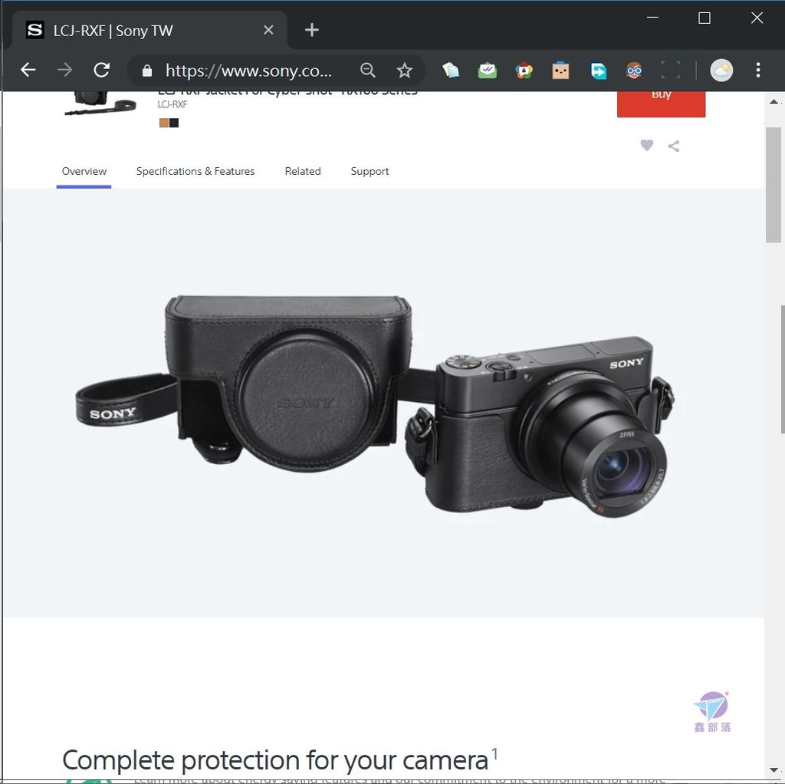785x784 pixels.
Task: Click the URL address field
Action: [x=248, y=71]
